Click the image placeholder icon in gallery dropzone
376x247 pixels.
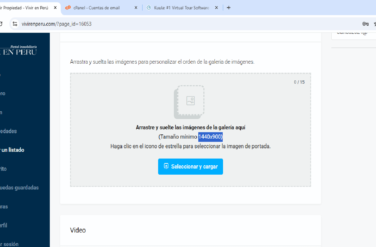coord(191,101)
